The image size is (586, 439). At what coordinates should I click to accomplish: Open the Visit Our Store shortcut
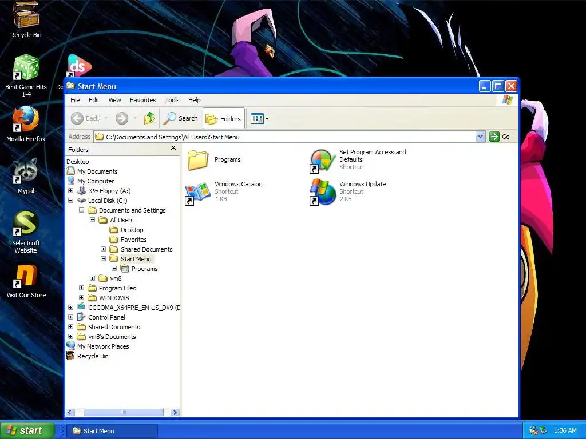pos(26,281)
